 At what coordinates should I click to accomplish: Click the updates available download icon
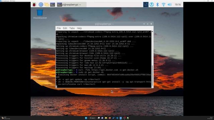[x=151, y=5]
